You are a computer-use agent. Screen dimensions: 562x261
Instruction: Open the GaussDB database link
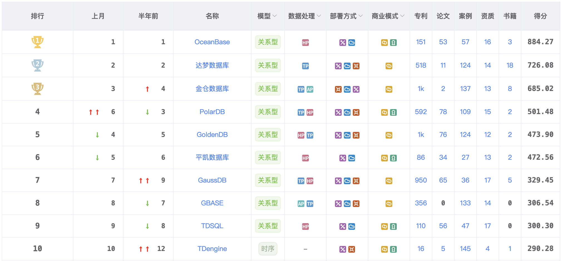[x=212, y=180]
